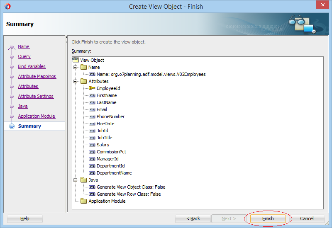Click the Cancel button

(307, 218)
